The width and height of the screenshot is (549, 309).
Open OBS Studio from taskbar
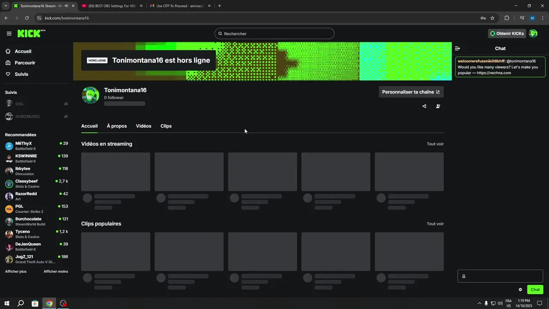point(63,303)
